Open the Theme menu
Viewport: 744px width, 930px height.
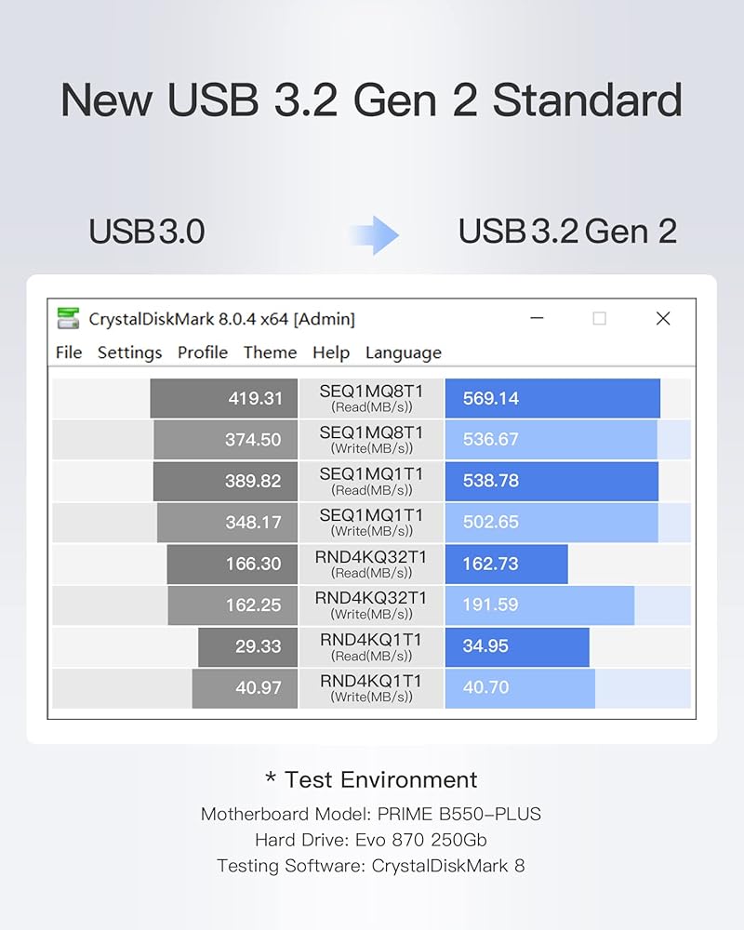270,352
